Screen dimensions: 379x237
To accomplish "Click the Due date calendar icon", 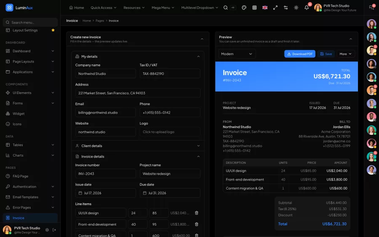I will (x=144, y=193).
